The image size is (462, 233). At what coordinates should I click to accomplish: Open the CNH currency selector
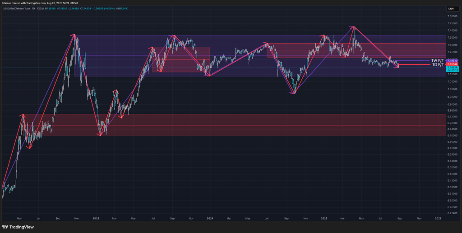click(451, 9)
